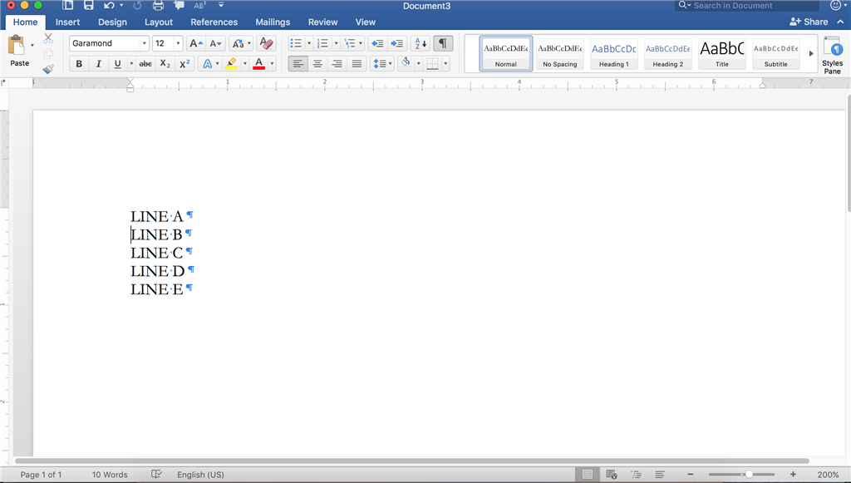Screen dimensions: 851x483
Task: Open the font name Garamond dropdown
Action: point(145,43)
